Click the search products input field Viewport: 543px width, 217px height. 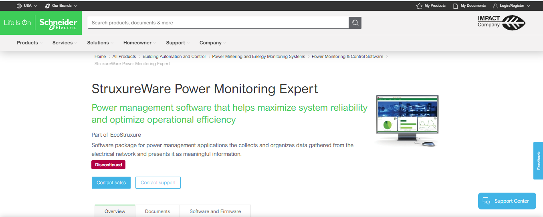[218, 23]
